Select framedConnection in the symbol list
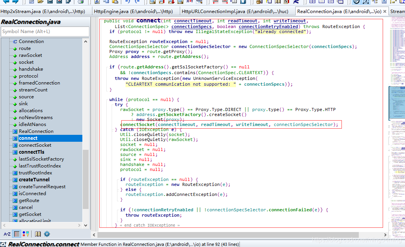The image size is (405, 247). click(x=39, y=83)
